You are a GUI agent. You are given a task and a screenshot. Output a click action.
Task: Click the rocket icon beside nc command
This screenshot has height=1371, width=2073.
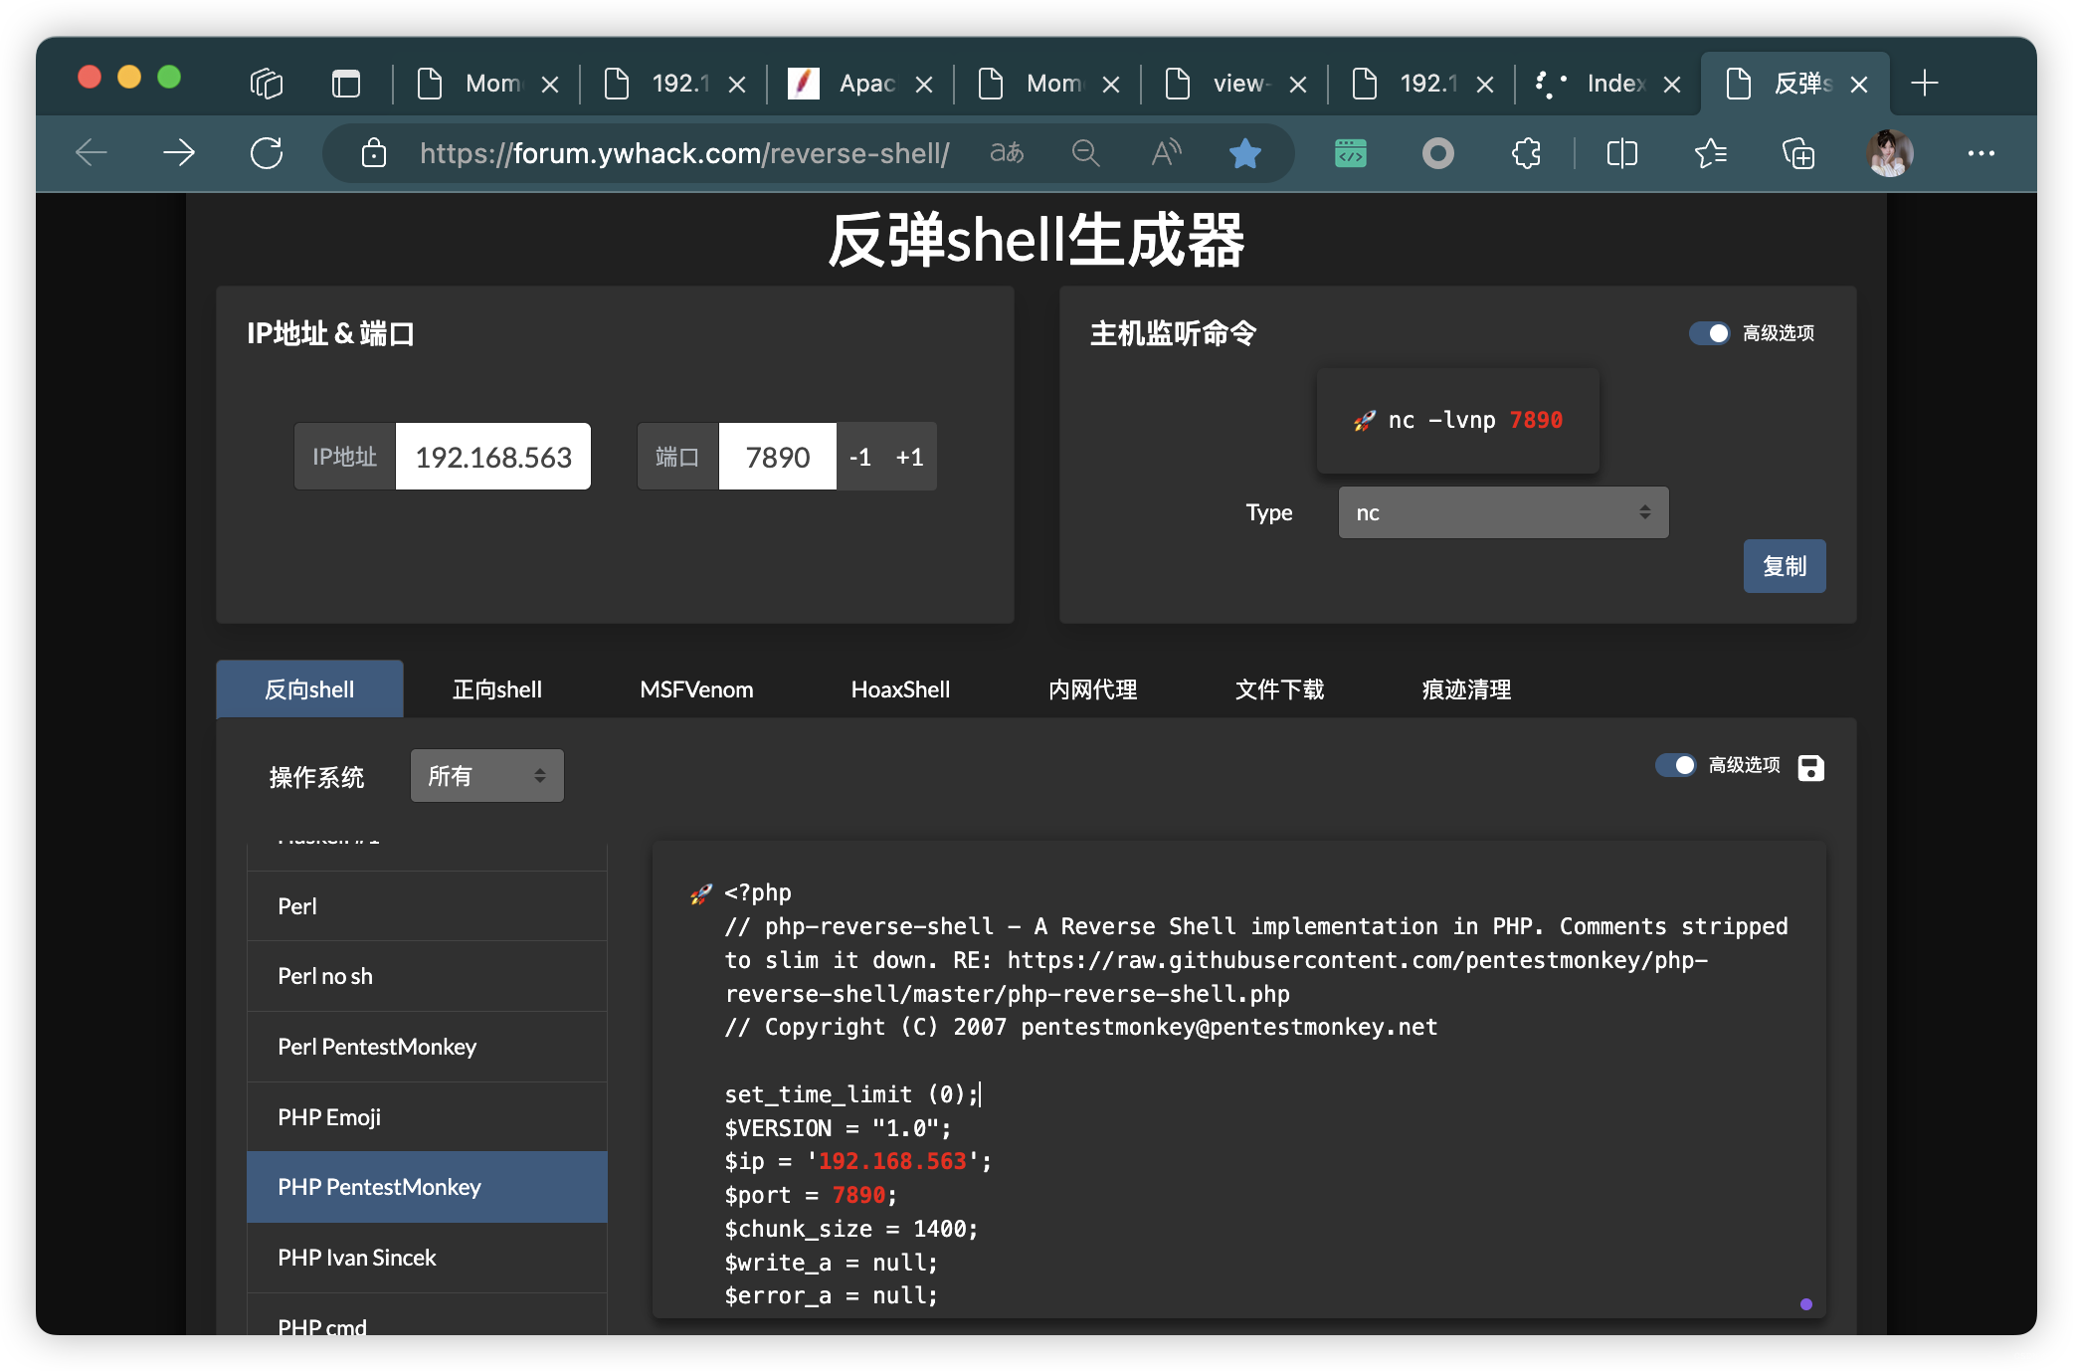pyautogui.click(x=1364, y=421)
